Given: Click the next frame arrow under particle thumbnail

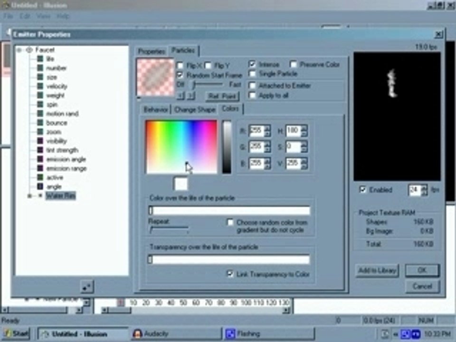Looking at the screenshot, I should click(x=190, y=96).
